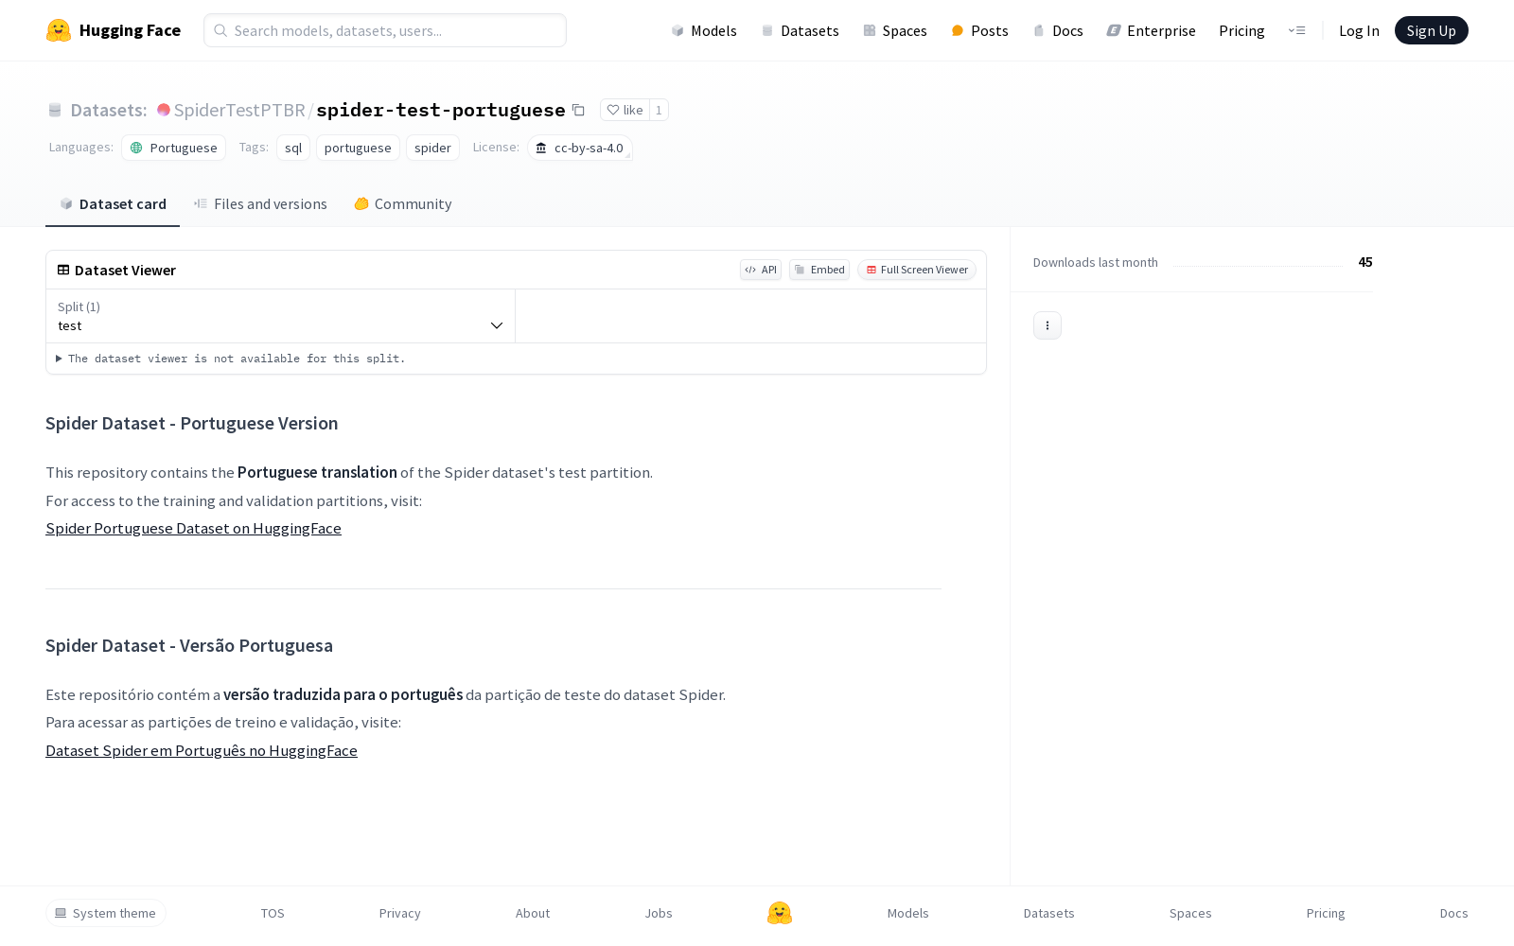The image size is (1514, 946).
Task: Click the Sign Up button
Action: (x=1432, y=30)
